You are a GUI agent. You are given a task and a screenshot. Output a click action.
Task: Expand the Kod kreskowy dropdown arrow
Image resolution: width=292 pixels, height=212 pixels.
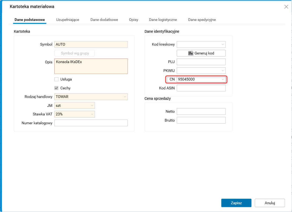pos(223,44)
